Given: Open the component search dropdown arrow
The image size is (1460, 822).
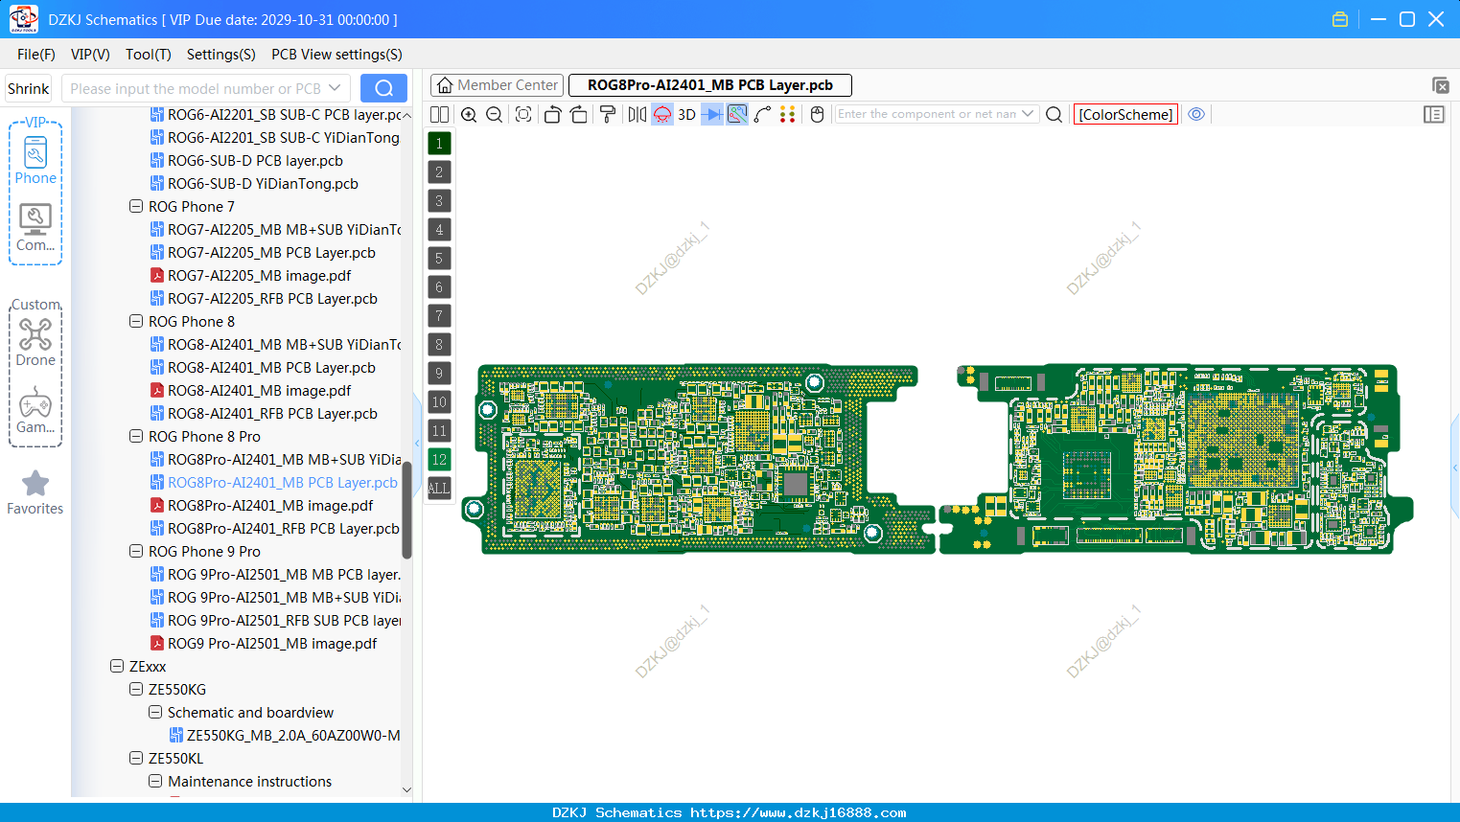Looking at the screenshot, I should pos(1029,114).
